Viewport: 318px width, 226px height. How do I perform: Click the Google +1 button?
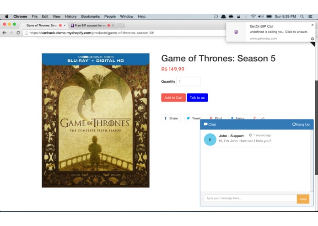[x=259, y=117]
